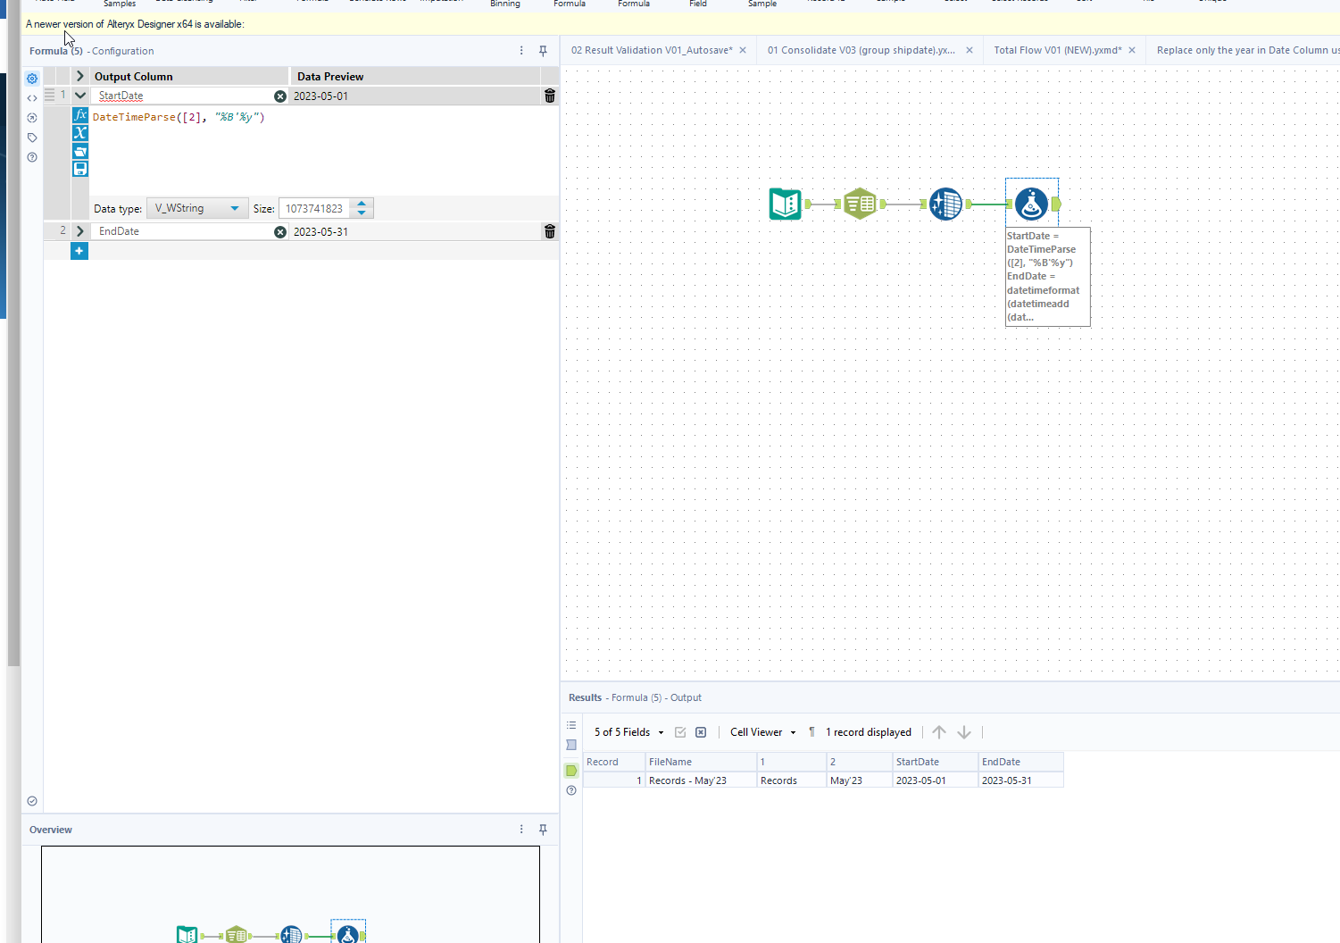Select the Formula tool on the canvas
Image resolution: width=1340 pixels, height=943 pixels.
[1032, 203]
